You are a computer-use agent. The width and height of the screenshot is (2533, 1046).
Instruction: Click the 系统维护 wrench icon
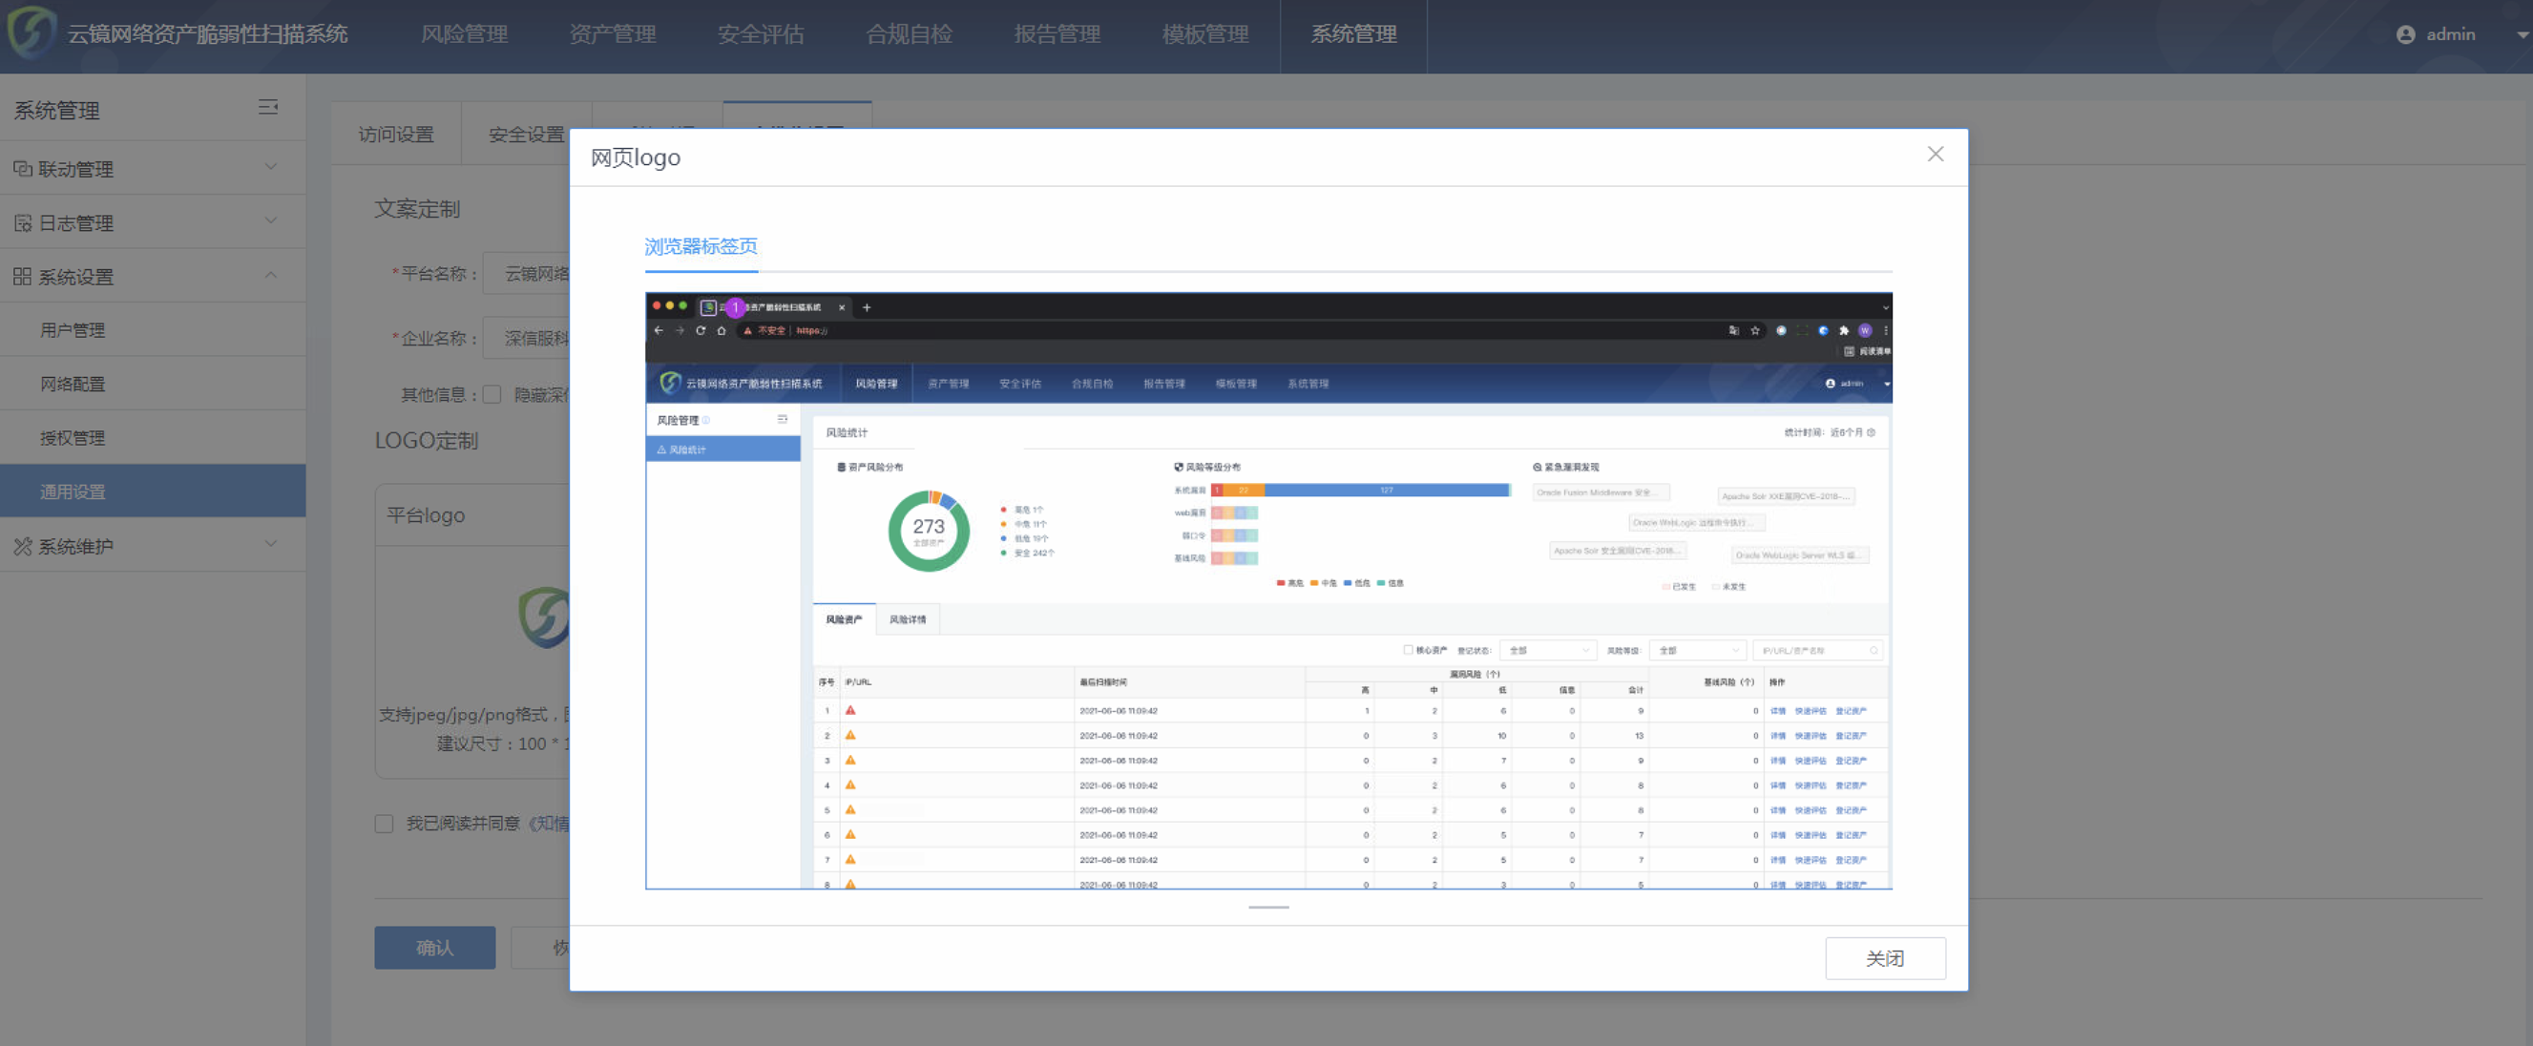(x=23, y=546)
